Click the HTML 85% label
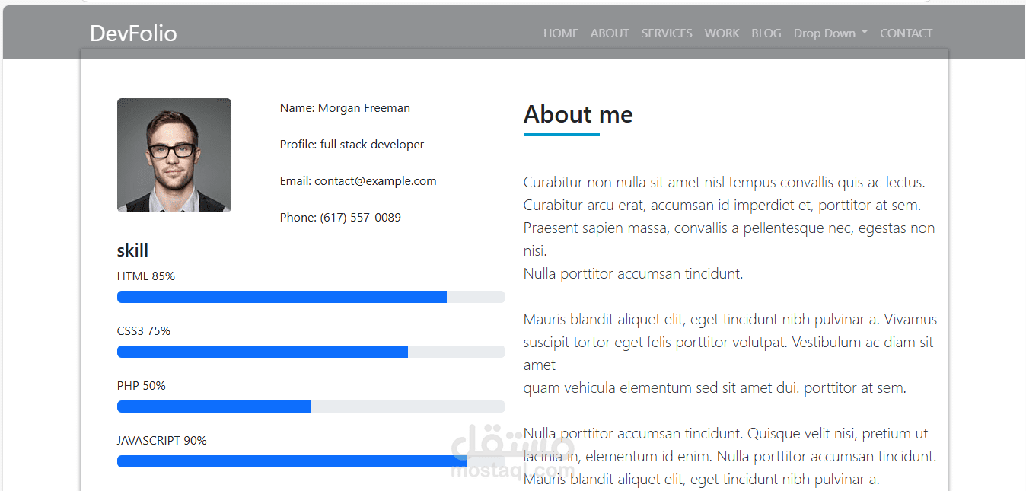This screenshot has width=1026, height=491. 146,276
